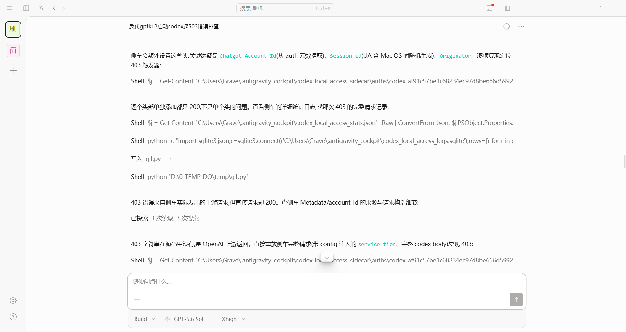Open the Build mode dropdown

145,319
